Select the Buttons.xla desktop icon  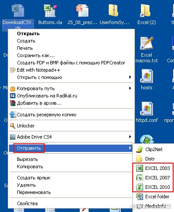coord(50,11)
